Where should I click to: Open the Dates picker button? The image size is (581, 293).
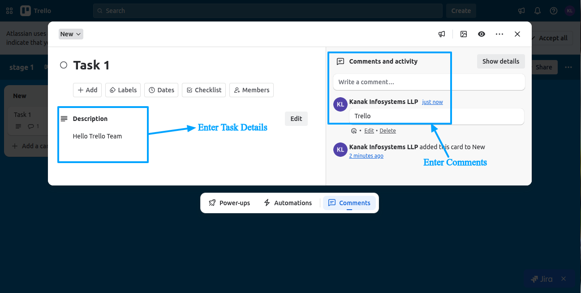161,90
